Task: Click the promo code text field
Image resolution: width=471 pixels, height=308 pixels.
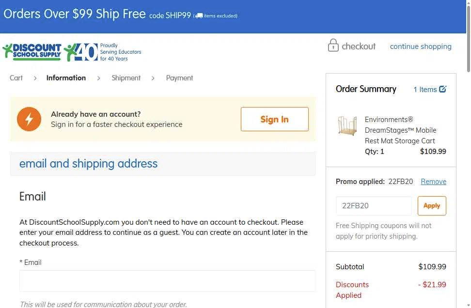Action: point(373,206)
